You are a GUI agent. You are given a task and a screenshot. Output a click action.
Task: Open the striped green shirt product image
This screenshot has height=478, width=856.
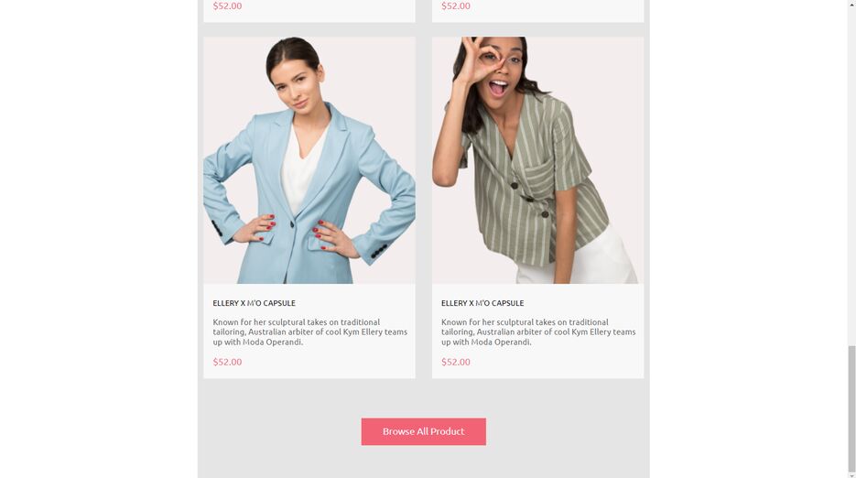tap(537, 160)
